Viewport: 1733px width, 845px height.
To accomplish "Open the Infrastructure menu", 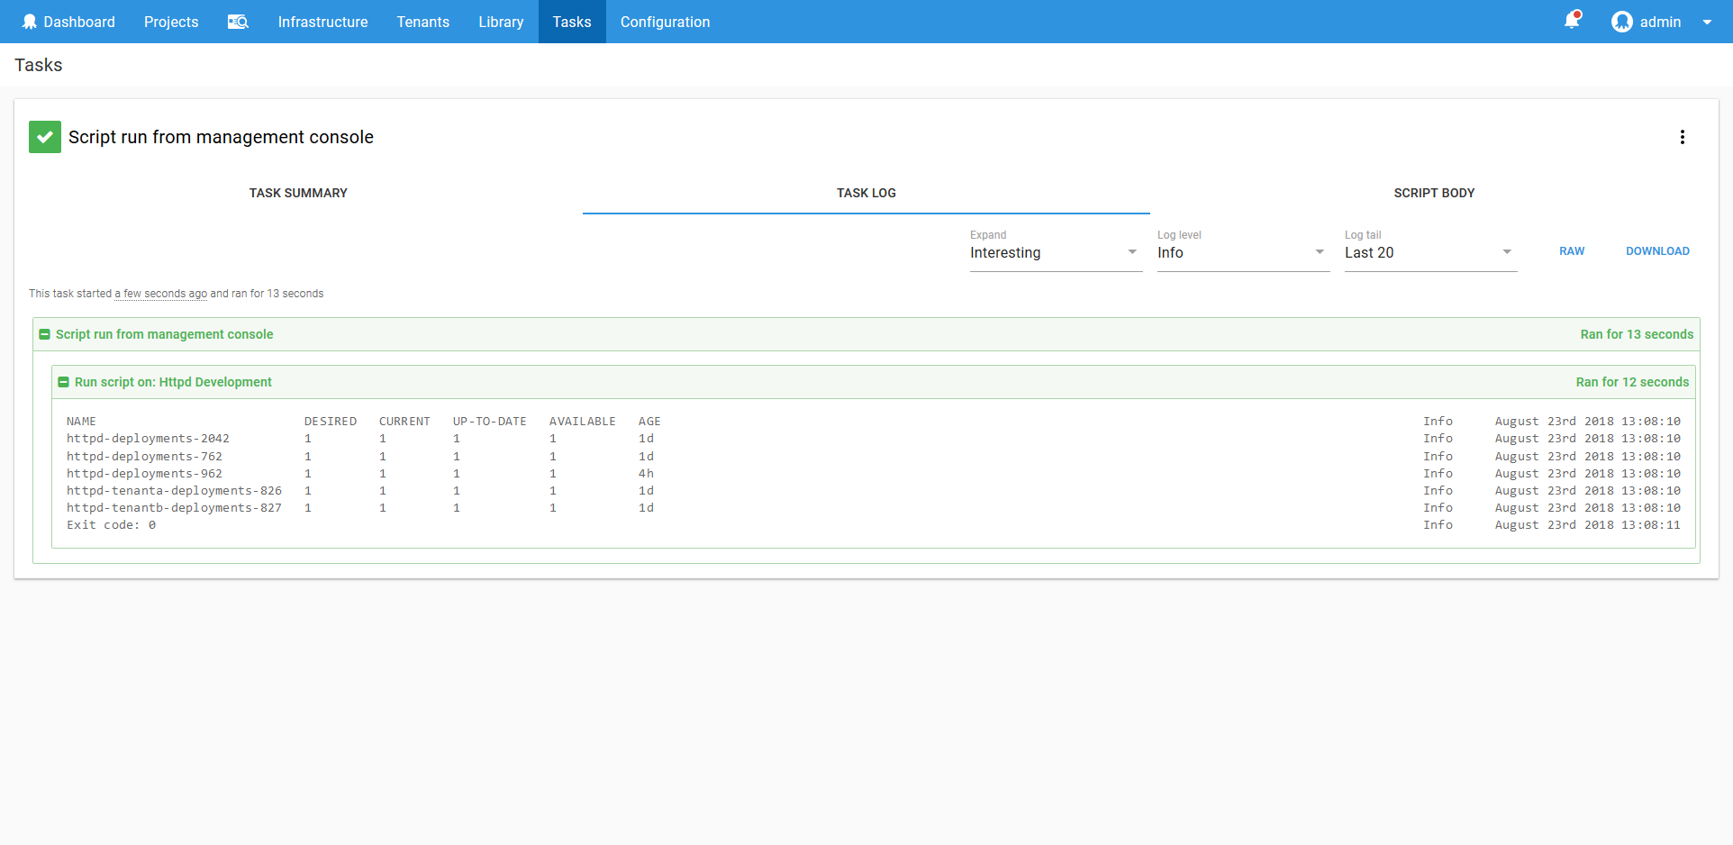I will (x=322, y=22).
